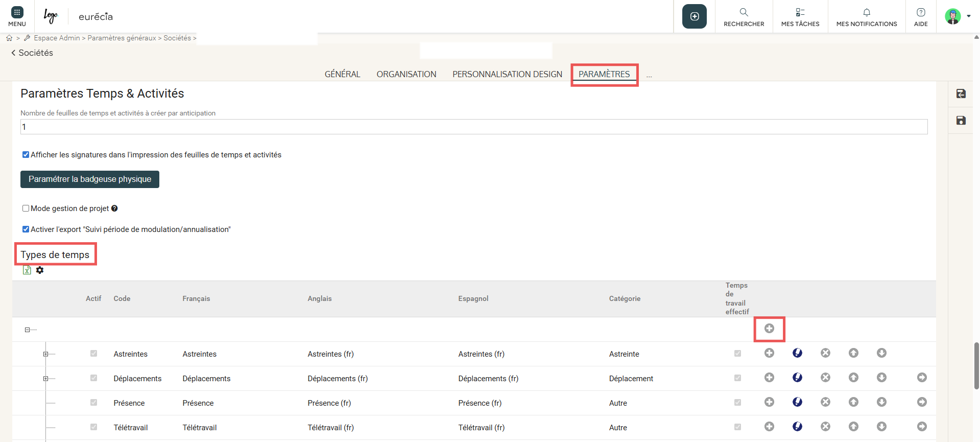Enable Mode gestion de projet
The width and height of the screenshot is (980, 442).
coord(26,208)
